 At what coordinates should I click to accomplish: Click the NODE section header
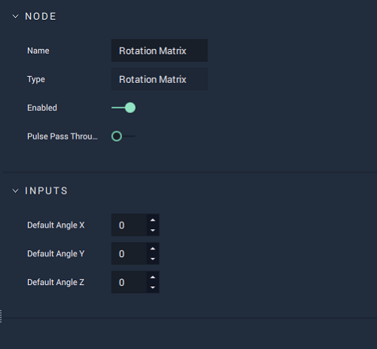click(41, 17)
